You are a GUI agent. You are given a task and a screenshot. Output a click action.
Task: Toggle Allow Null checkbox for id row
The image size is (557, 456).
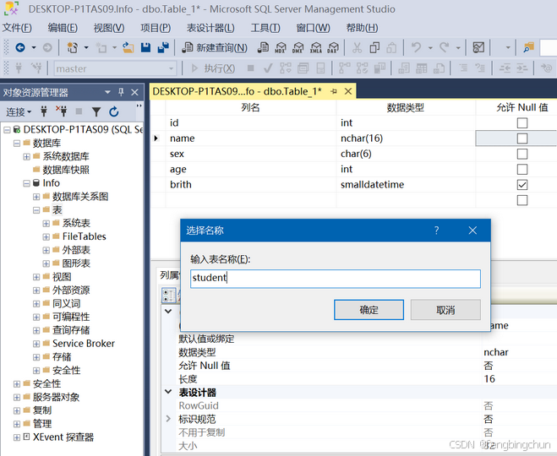[x=522, y=122]
